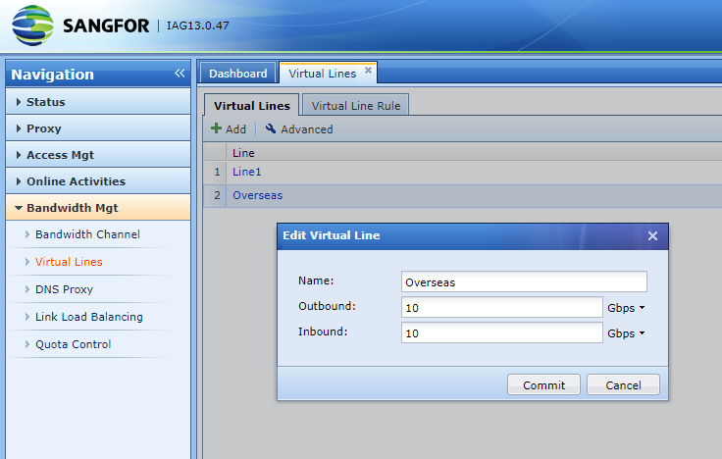The height and width of the screenshot is (459, 722).
Task: Open Quota Control in navigation
Action: (74, 344)
